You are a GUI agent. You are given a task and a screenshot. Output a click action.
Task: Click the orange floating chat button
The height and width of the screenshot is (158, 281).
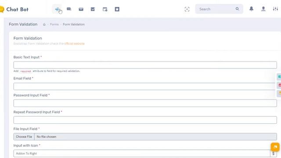275,147
